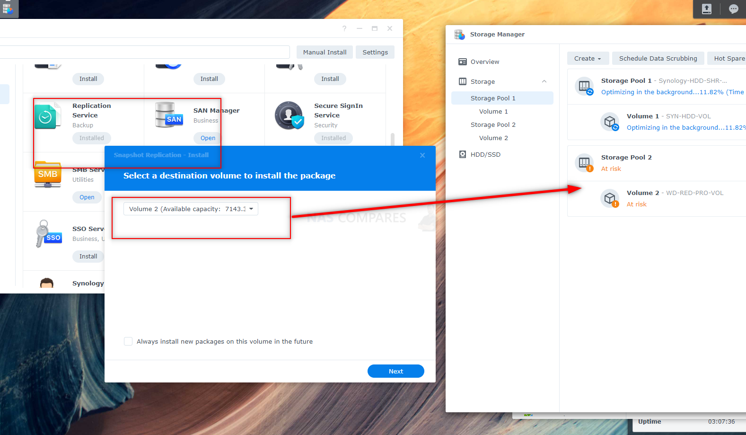Viewport: 746px width, 435px height.
Task: Click the Storage Manager title icon
Action: coord(459,34)
